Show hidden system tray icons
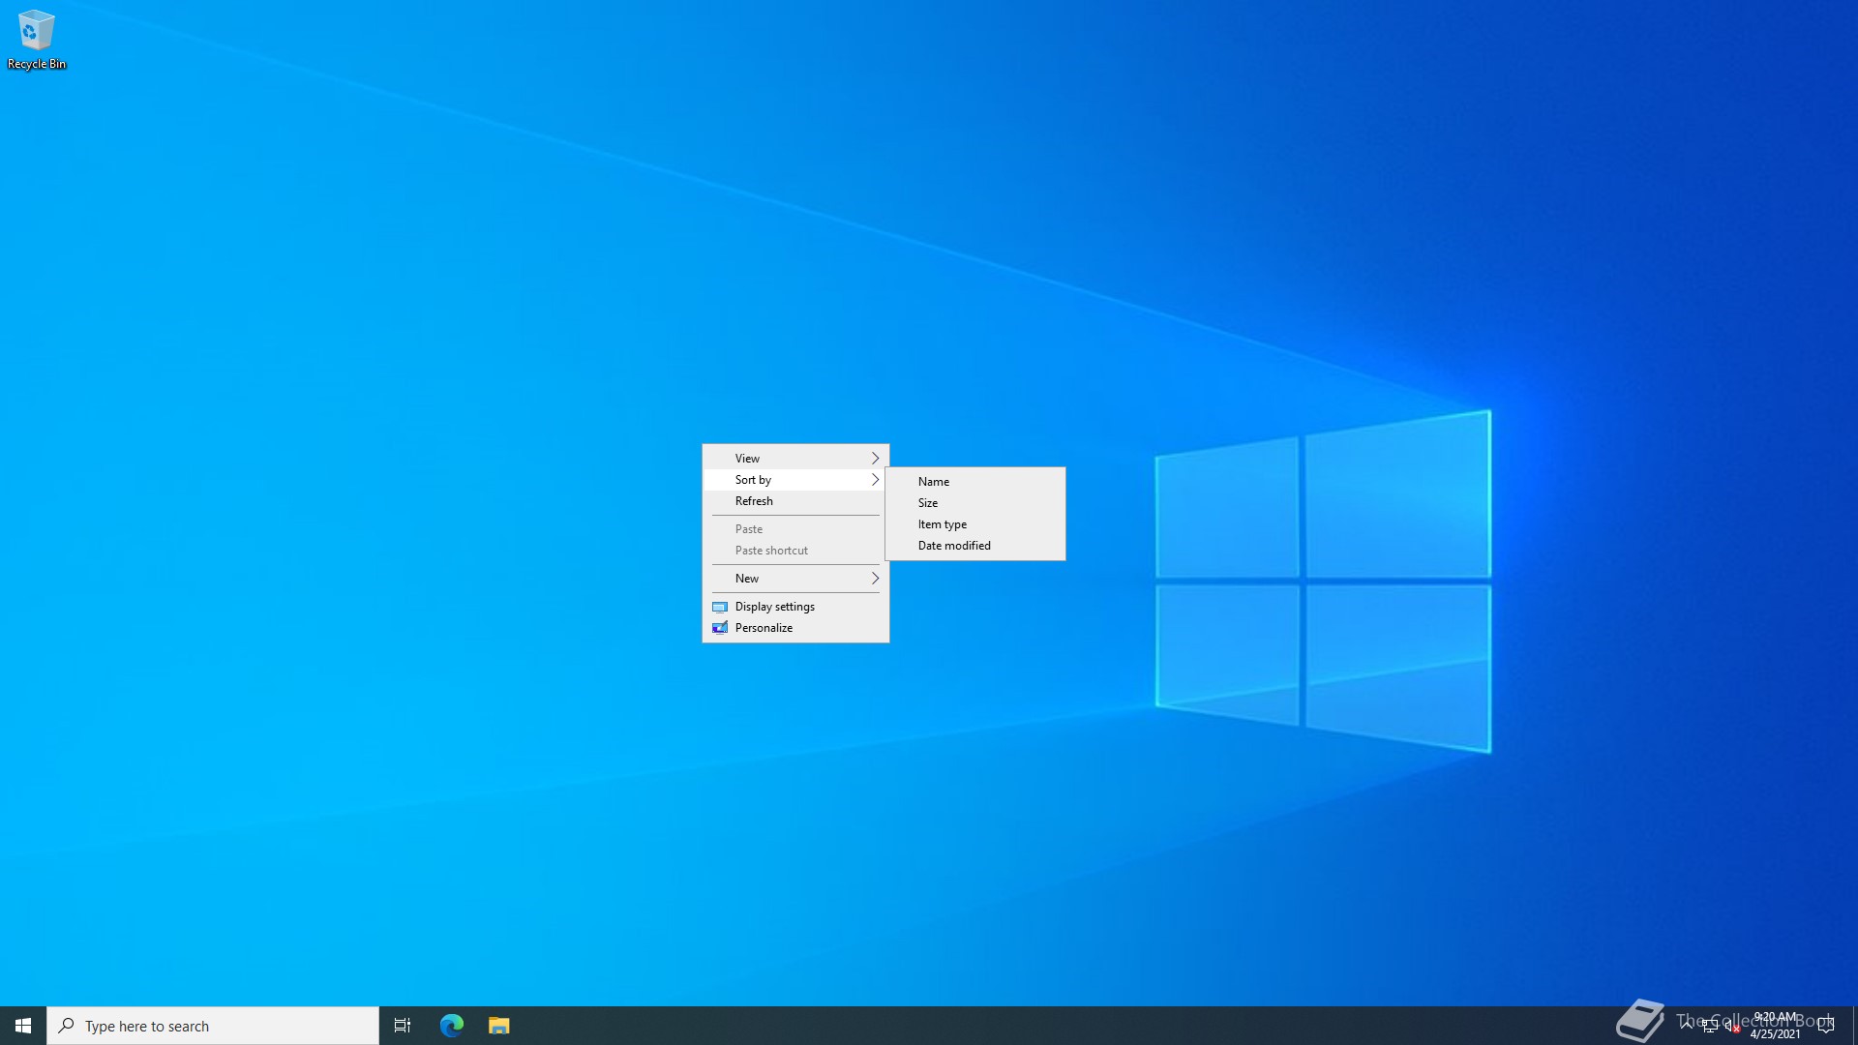 click(x=1687, y=1026)
